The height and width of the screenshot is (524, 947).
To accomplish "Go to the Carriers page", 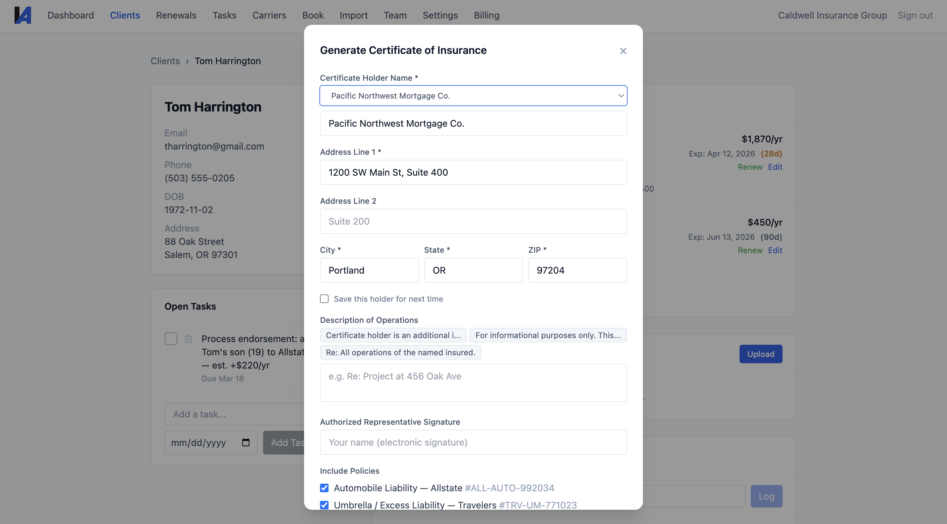I will coord(269,15).
